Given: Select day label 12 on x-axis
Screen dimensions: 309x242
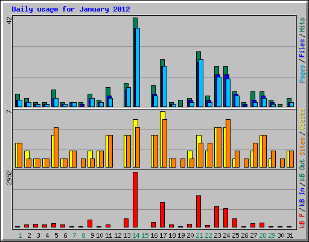Looking at the screenshot, I should (x=118, y=235).
